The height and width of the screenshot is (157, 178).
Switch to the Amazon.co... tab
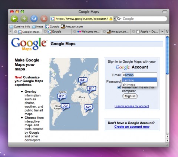click(x=117, y=31)
